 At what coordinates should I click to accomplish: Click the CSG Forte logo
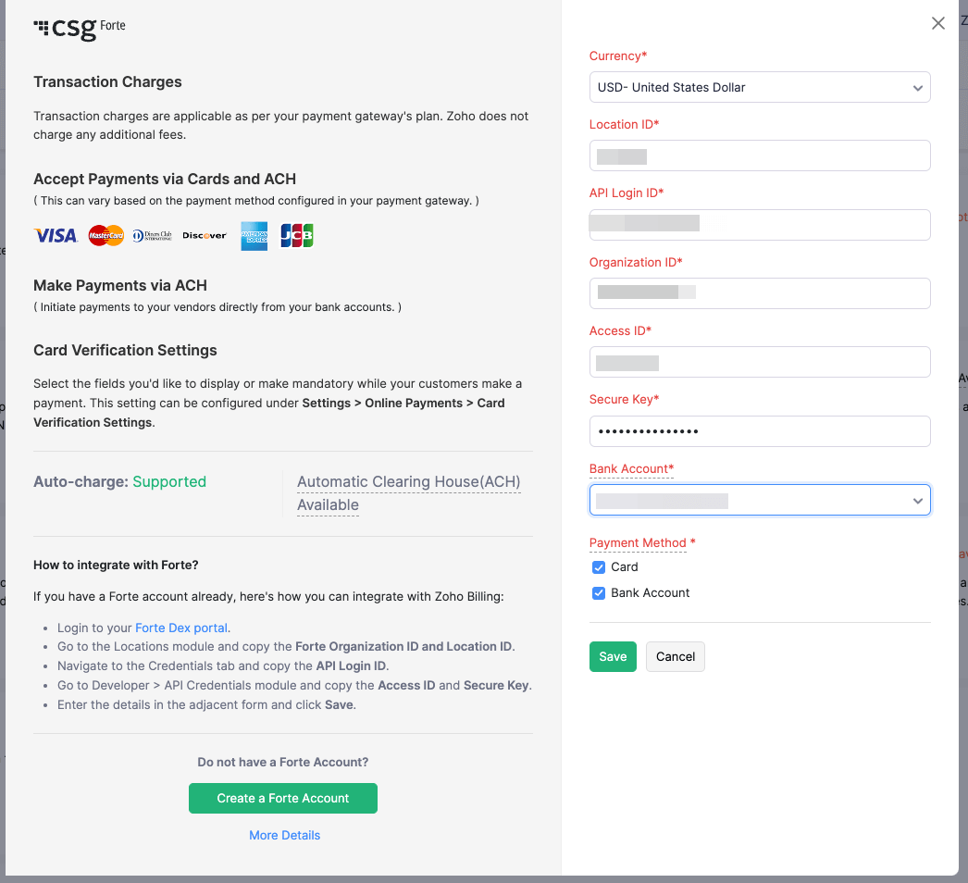(80, 28)
